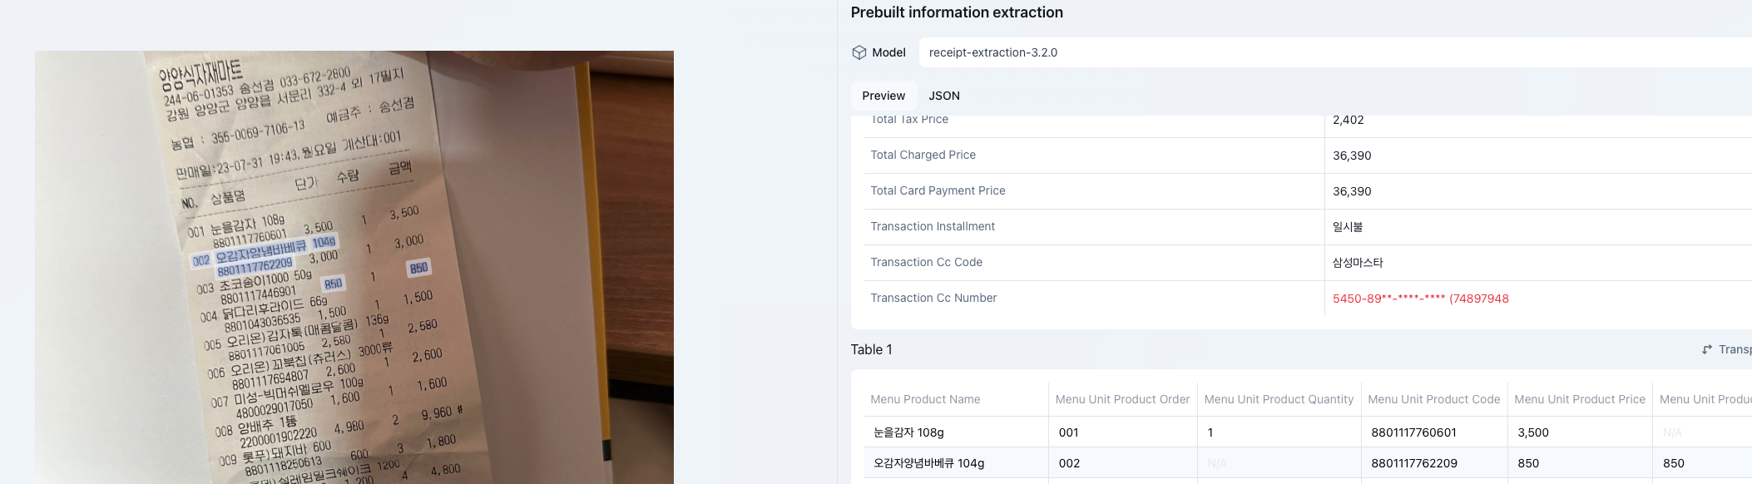Image resolution: width=1752 pixels, height=484 pixels.
Task: Click the highlighted 002 number on receipt
Action: (x=200, y=260)
